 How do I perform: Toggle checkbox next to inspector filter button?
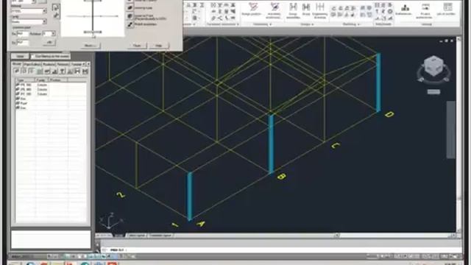33,56
